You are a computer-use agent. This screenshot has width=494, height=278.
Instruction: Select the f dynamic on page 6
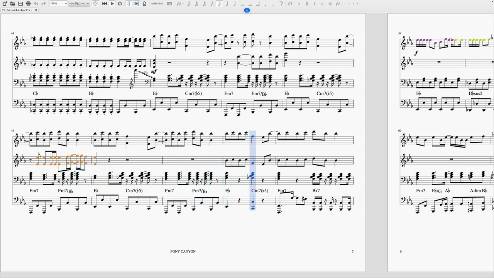(x=416, y=53)
